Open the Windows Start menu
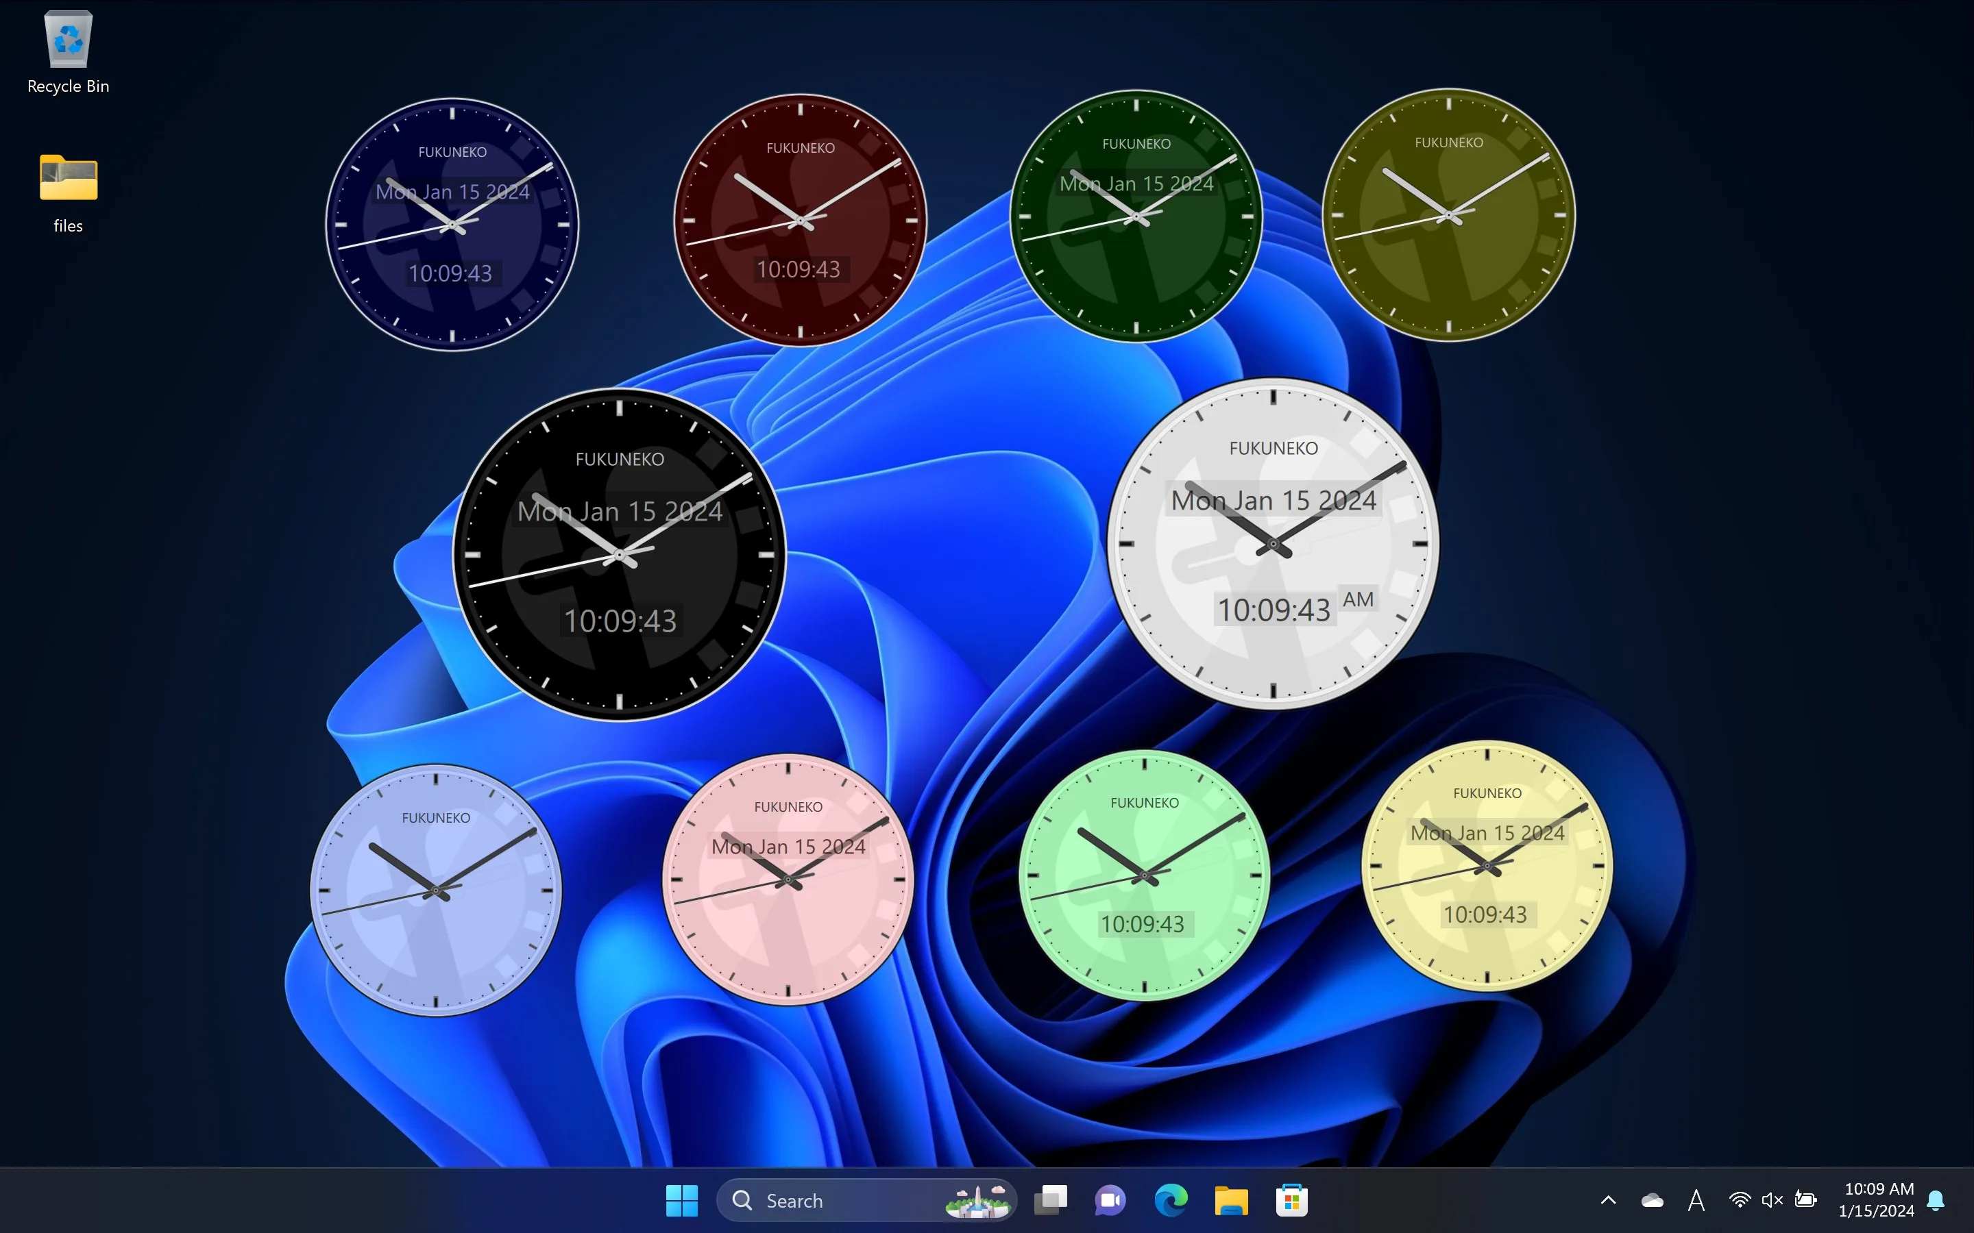The image size is (1974, 1233). point(682,1200)
